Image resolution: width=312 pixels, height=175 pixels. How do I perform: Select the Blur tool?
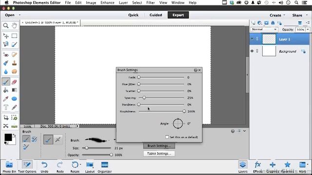6,71
